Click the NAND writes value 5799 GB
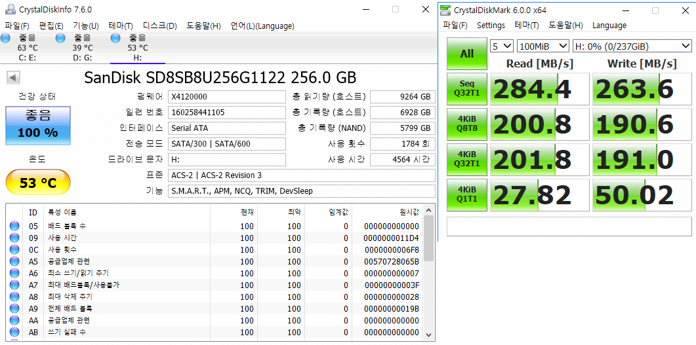Viewport: 696px width, 345px height. coord(403,128)
